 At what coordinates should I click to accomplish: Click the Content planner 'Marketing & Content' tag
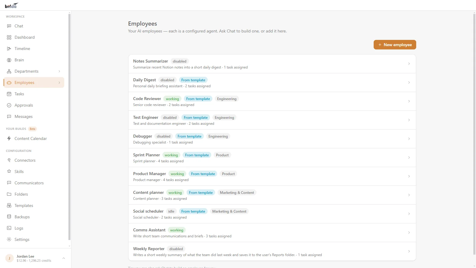(237, 193)
